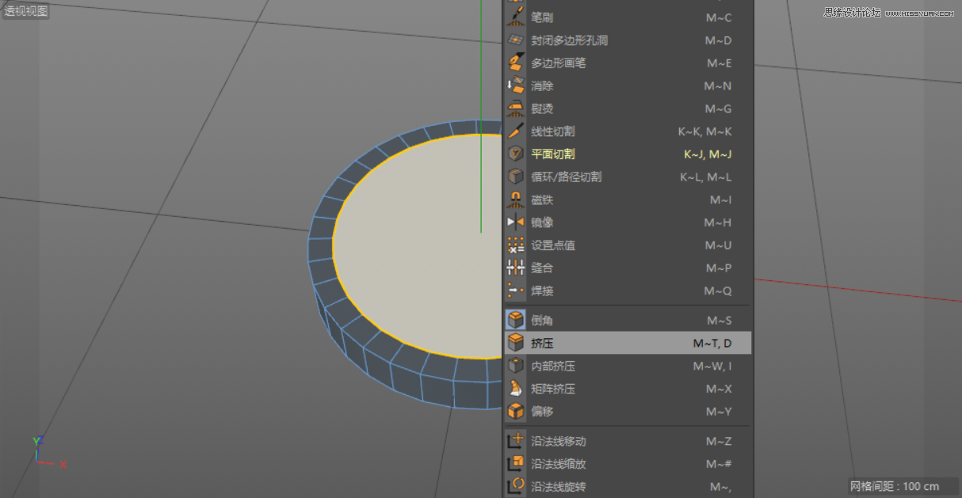Select the 设置点值 Set Point Value icon
The image size is (962, 498).
point(516,245)
